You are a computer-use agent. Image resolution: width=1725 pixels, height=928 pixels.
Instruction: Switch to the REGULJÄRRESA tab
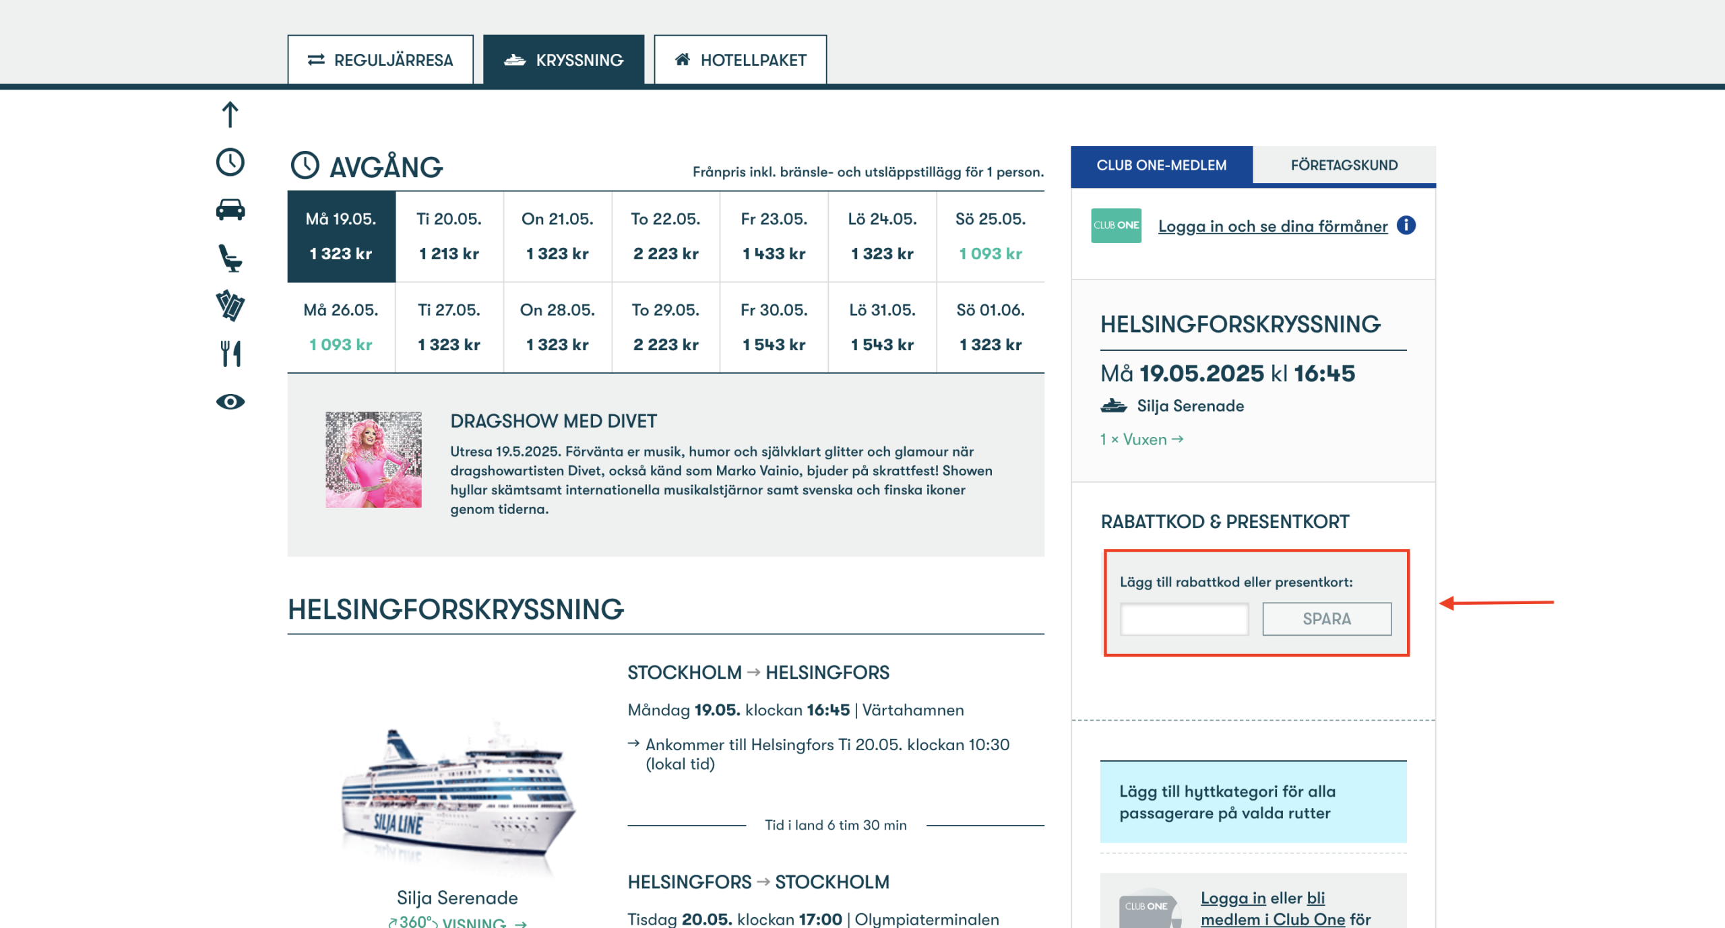[x=380, y=60]
